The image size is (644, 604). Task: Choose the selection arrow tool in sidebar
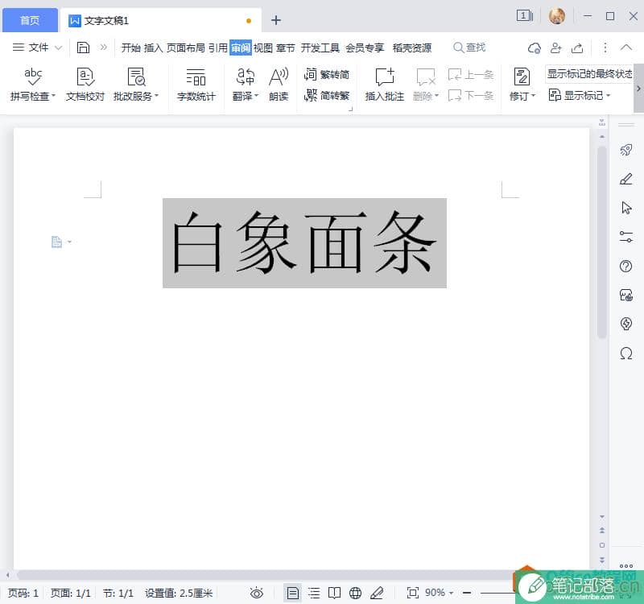point(626,208)
